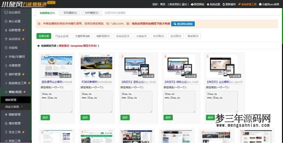Click the 蓝色通用企业模板(shebei) link
Viewport: 283px width, 143px height.
click(x=56, y=82)
